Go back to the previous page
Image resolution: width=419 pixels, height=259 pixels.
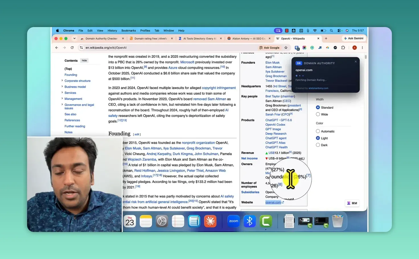pos(57,48)
